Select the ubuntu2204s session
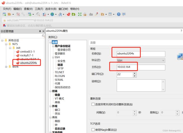Screen dimensions: 183x133 [x=28, y=63]
